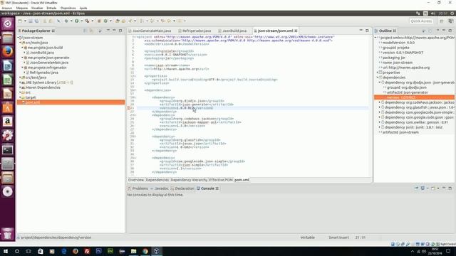Select 'packaging jar' in Outline

[x=394, y=58]
